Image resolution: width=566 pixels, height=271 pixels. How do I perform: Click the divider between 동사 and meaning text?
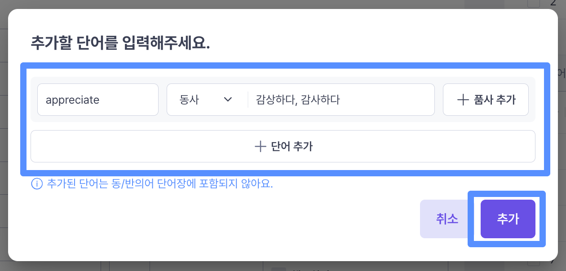248,100
